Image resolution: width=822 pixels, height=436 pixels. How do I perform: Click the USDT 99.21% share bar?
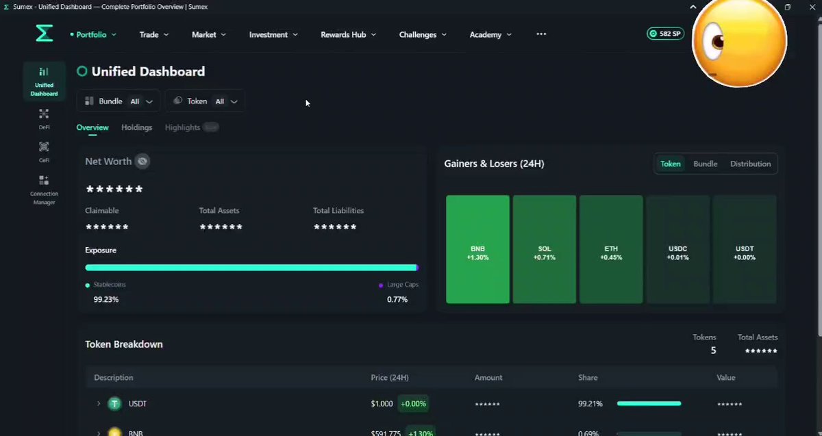649,404
